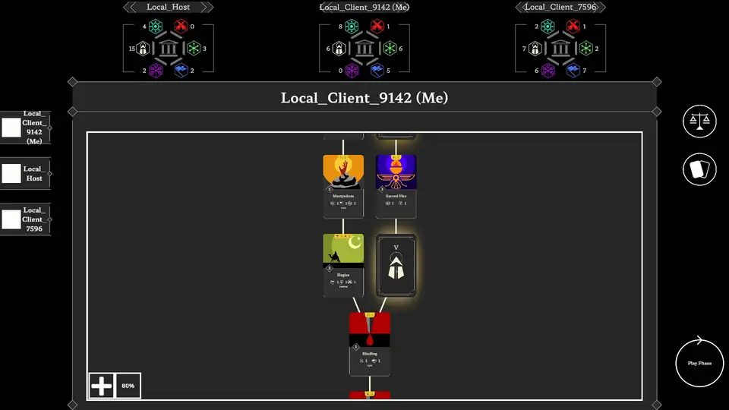
Task: Click the white square beside Local_Client_9142 tab
Action: [x=11, y=128]
